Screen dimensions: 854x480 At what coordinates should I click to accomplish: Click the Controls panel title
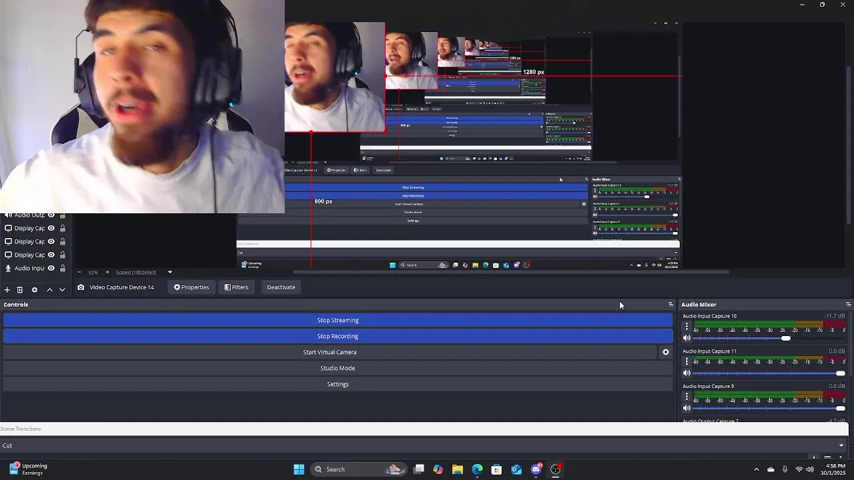pos(16,305)
